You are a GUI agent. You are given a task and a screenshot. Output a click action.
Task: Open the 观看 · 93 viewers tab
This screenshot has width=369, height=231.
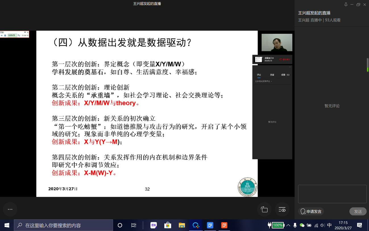click(x=285, y=75)
